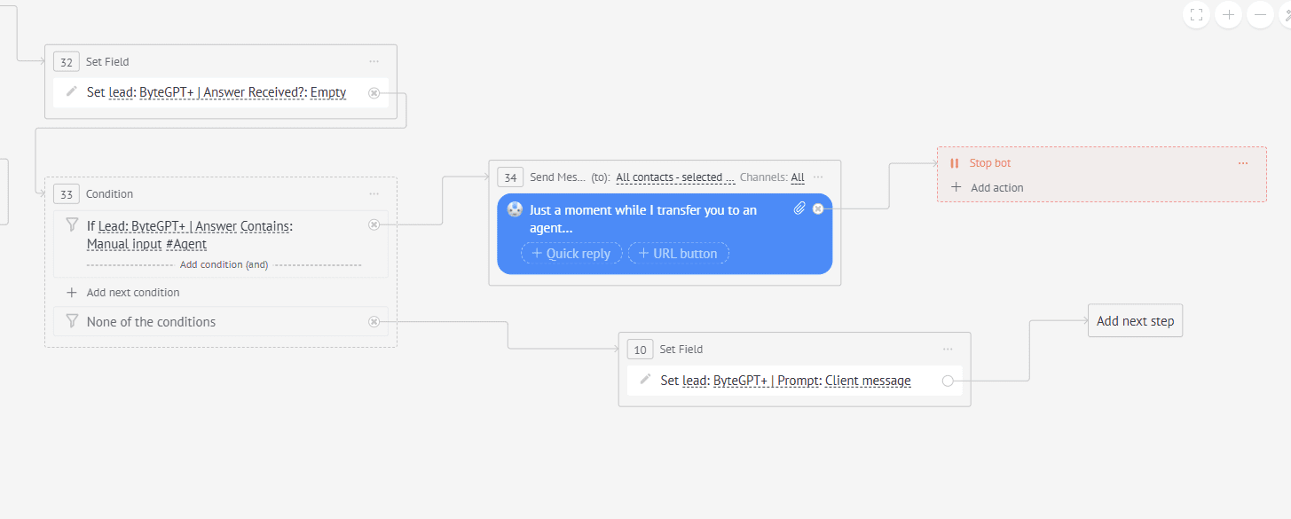Open options menu for step 33 Condition
1291x519 pixels.
pos(374,193)
